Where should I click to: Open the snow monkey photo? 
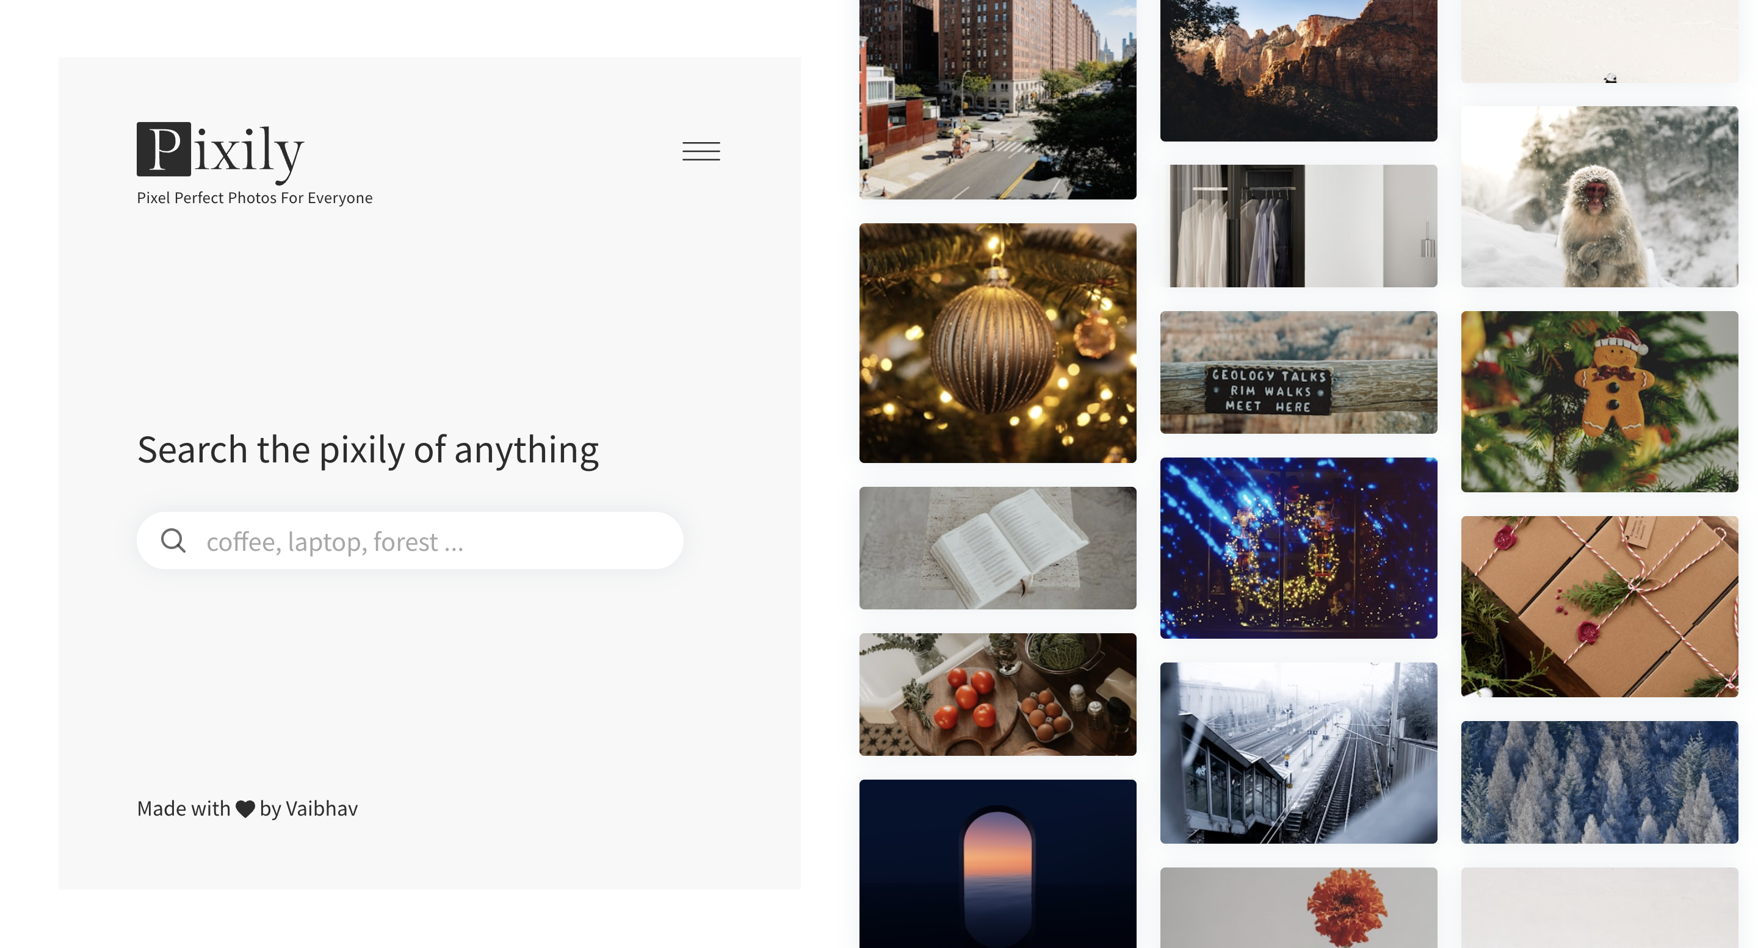[x=1600, y=196]
